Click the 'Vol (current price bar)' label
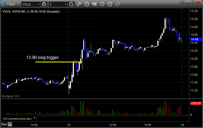203x128 pixels. pos(17,119)
